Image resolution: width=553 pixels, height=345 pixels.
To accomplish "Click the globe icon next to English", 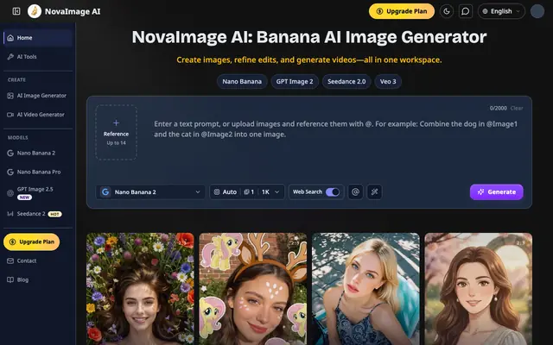I will (x=486, y=11).
